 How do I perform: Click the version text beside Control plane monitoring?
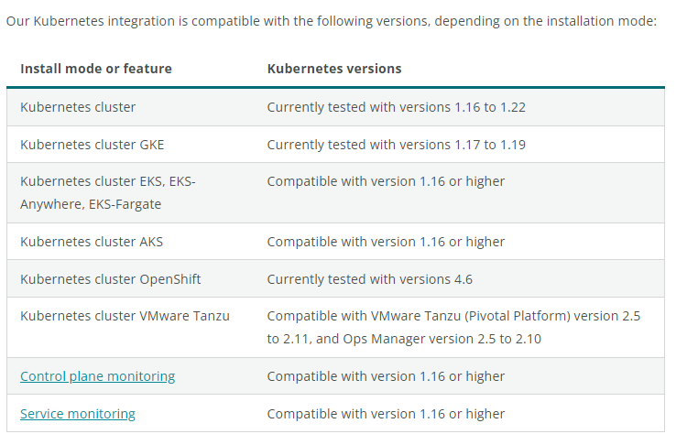[386, 376]
